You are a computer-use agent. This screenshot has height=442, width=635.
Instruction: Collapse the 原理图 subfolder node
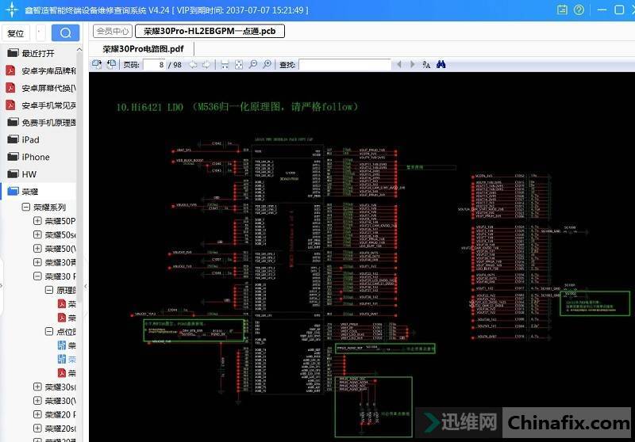click(49, 291)
